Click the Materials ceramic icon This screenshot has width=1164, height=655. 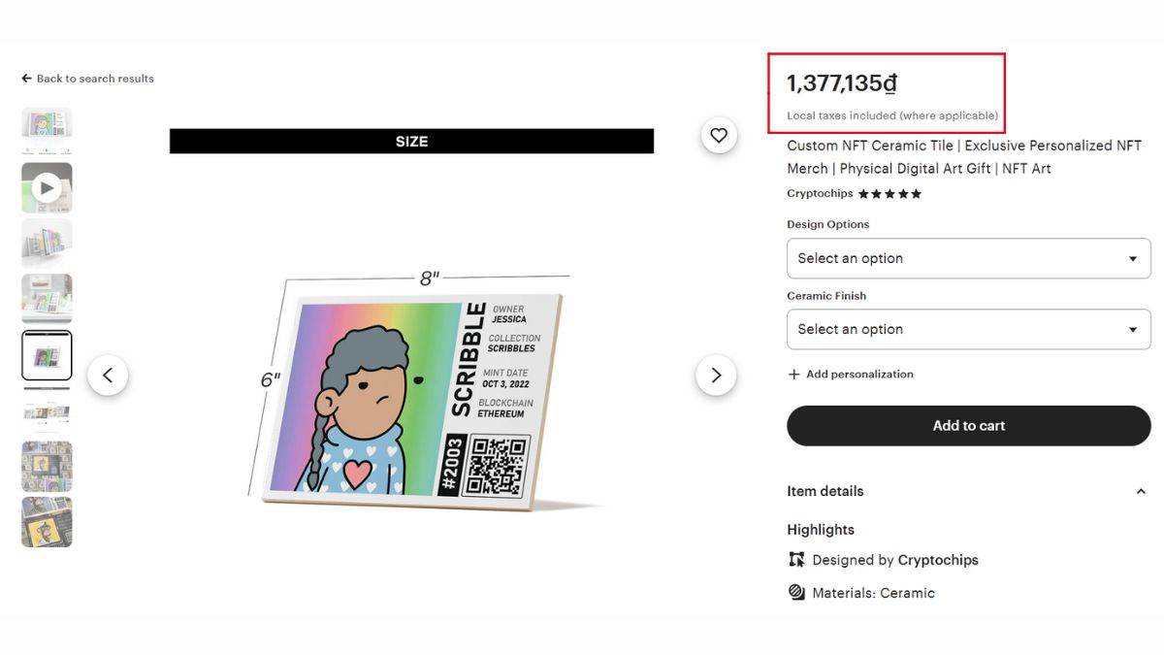[x=796, y=593]
